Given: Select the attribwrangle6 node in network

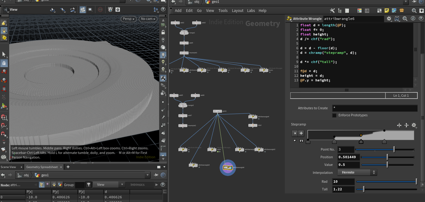Looking at the screenshot, I should click(227, 167).
